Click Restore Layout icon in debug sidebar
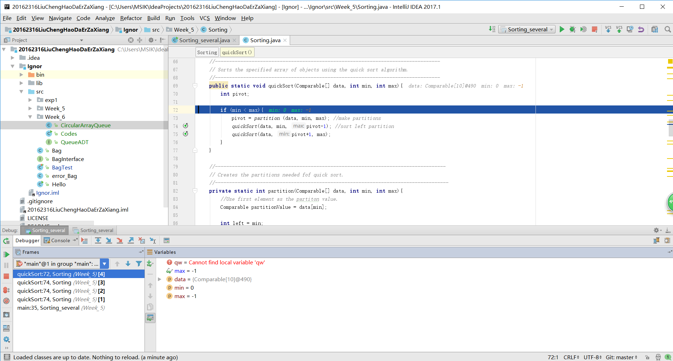 point(6,328)
